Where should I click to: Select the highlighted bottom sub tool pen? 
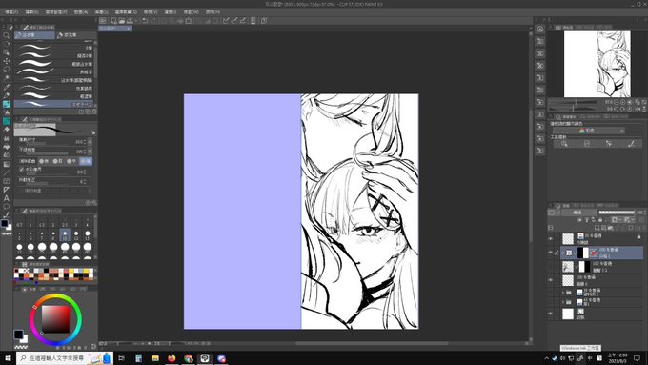point(53,104)
